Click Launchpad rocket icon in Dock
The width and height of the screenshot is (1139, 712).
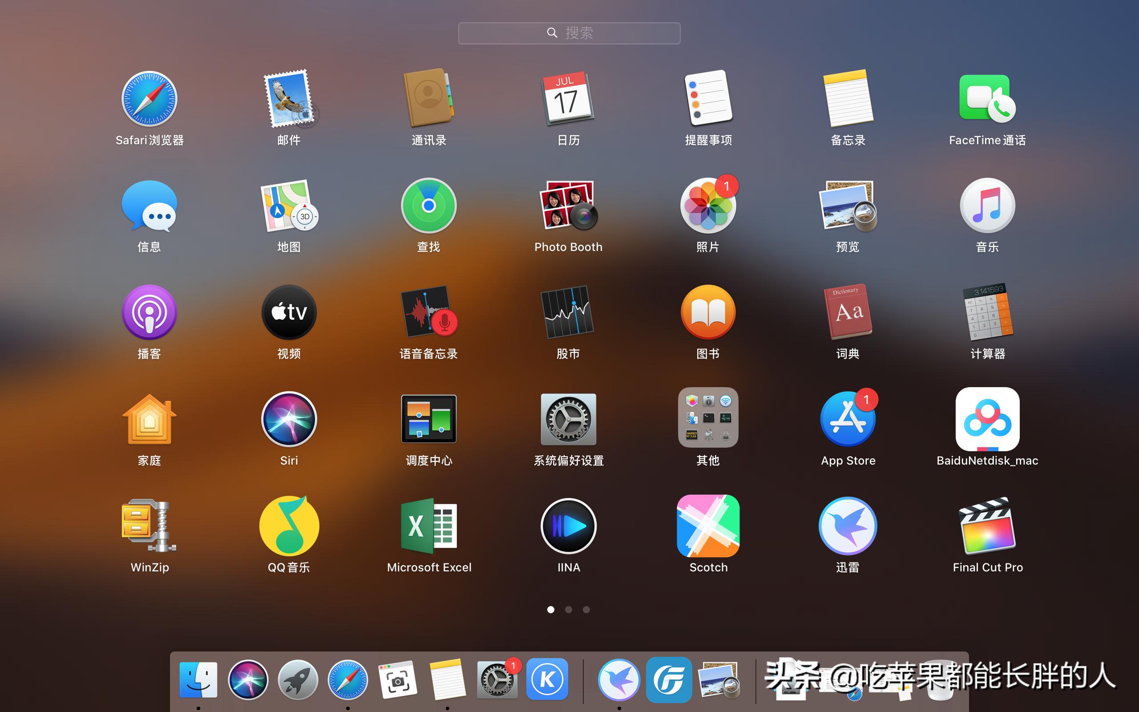[x=298, y=680]
